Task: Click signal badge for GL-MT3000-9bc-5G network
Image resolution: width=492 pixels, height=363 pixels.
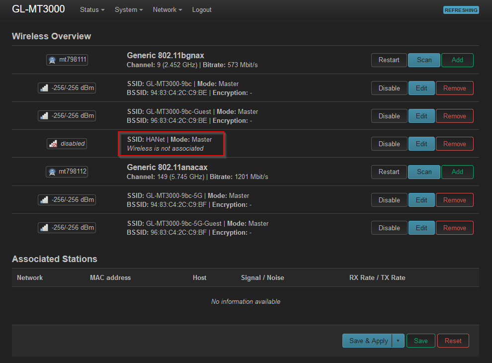Action: coord(67,200)
